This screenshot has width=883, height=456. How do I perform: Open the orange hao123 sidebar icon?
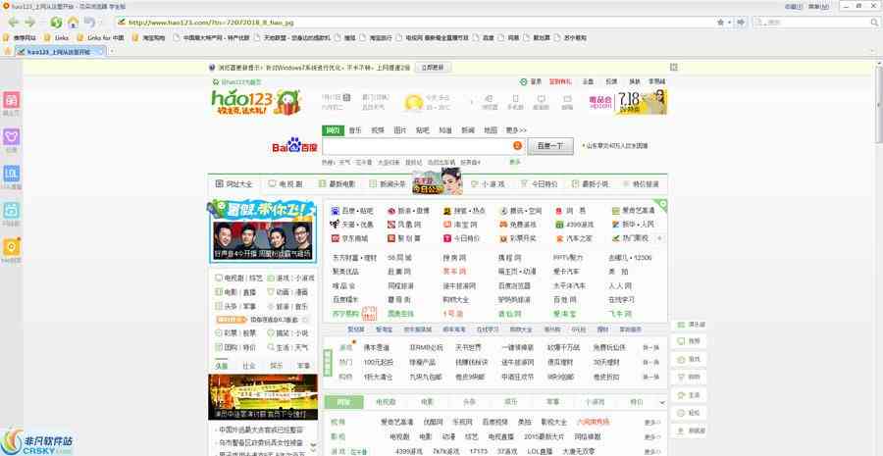(11, 247)
